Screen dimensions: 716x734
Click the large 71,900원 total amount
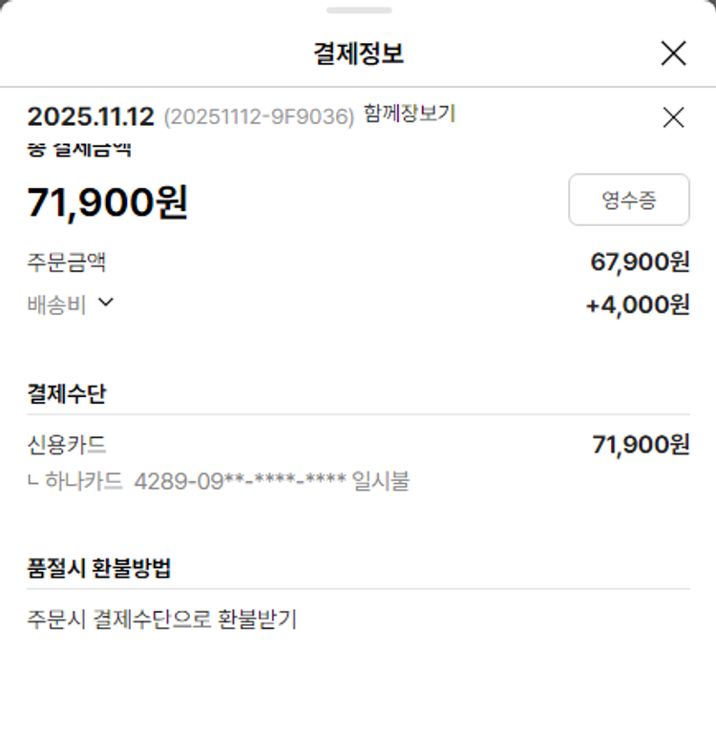point(108,202)
